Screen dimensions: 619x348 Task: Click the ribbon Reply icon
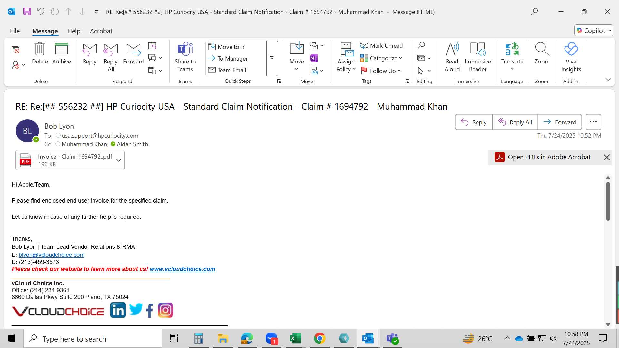[x=90, y=54]
